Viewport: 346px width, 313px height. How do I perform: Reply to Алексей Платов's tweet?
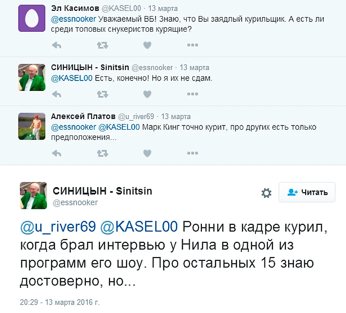[x=56, y=153]
